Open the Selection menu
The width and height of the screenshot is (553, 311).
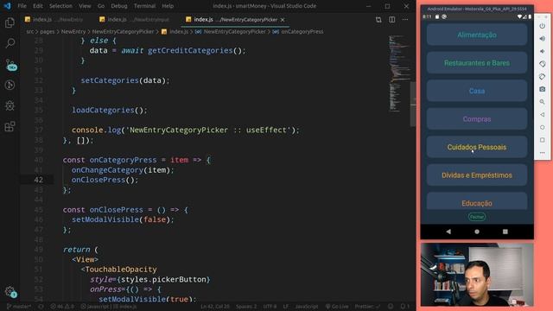pos(60,6)
